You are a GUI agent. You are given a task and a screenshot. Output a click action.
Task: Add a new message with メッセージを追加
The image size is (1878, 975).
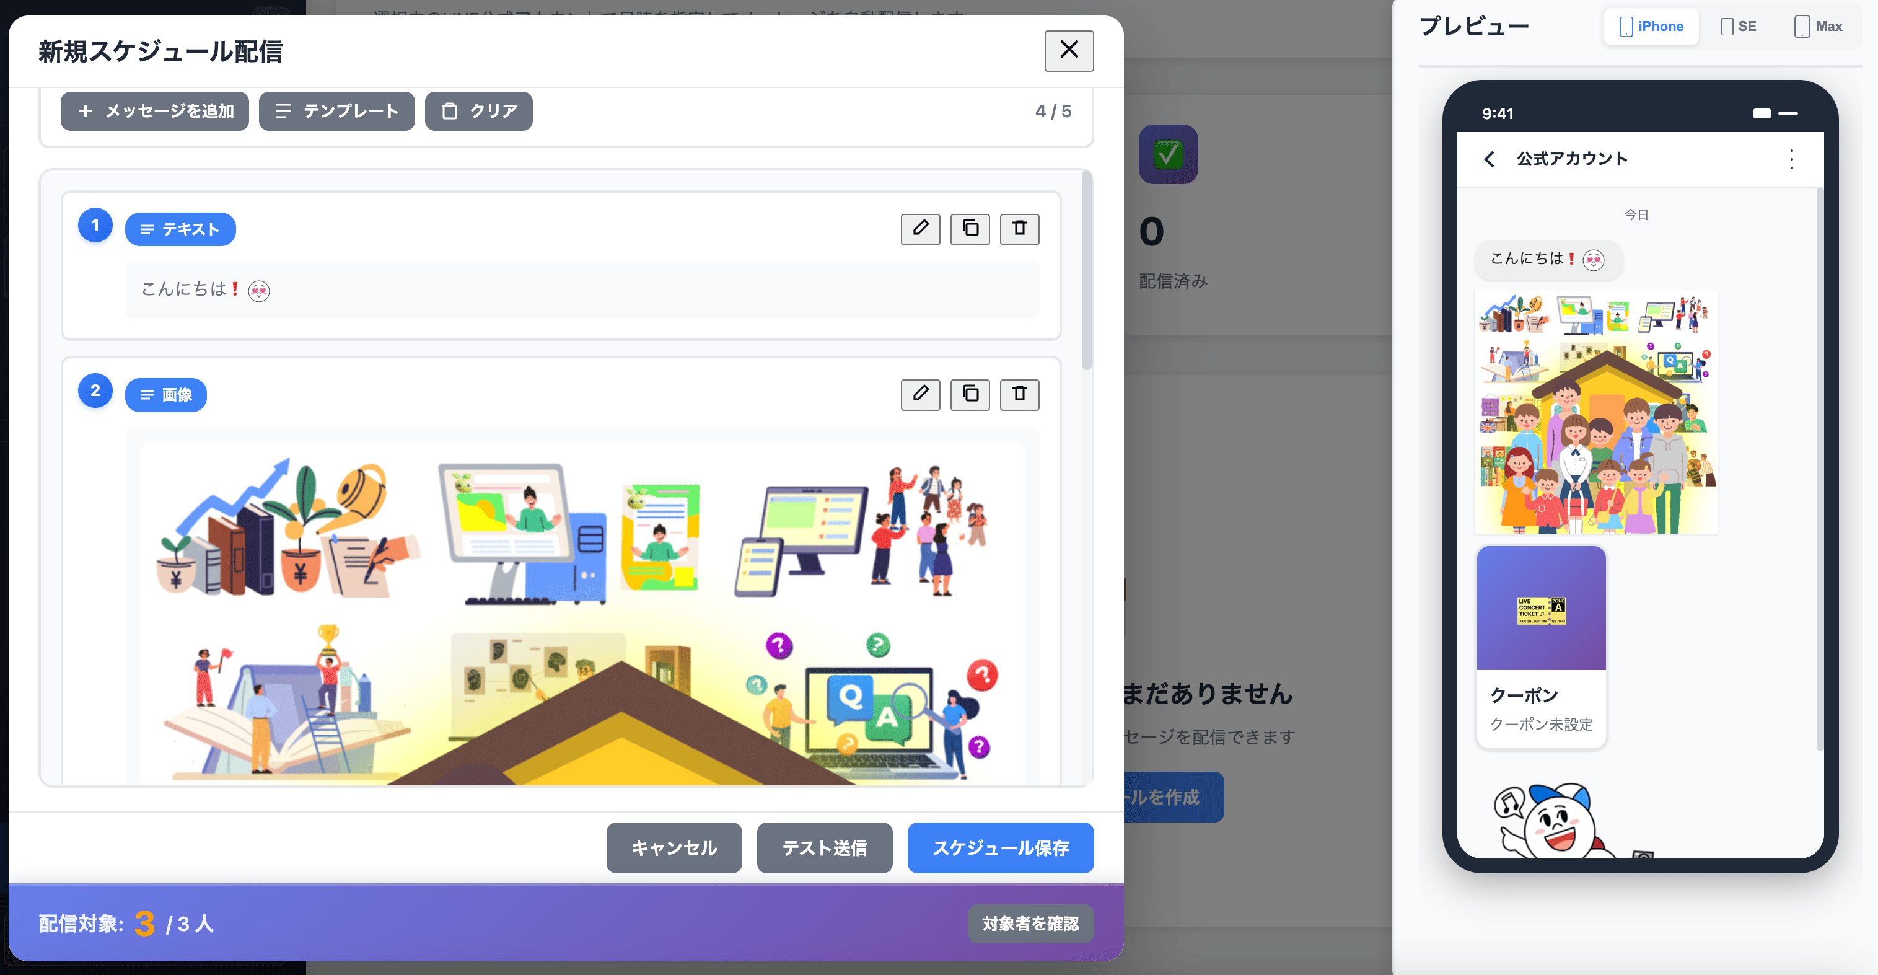(154, 111)
